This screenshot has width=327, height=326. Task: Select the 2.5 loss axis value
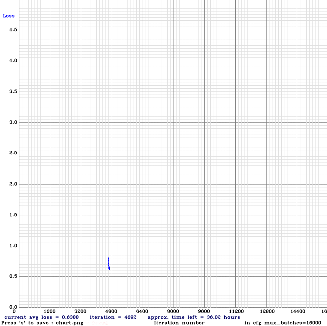click(x=13, y=153)
